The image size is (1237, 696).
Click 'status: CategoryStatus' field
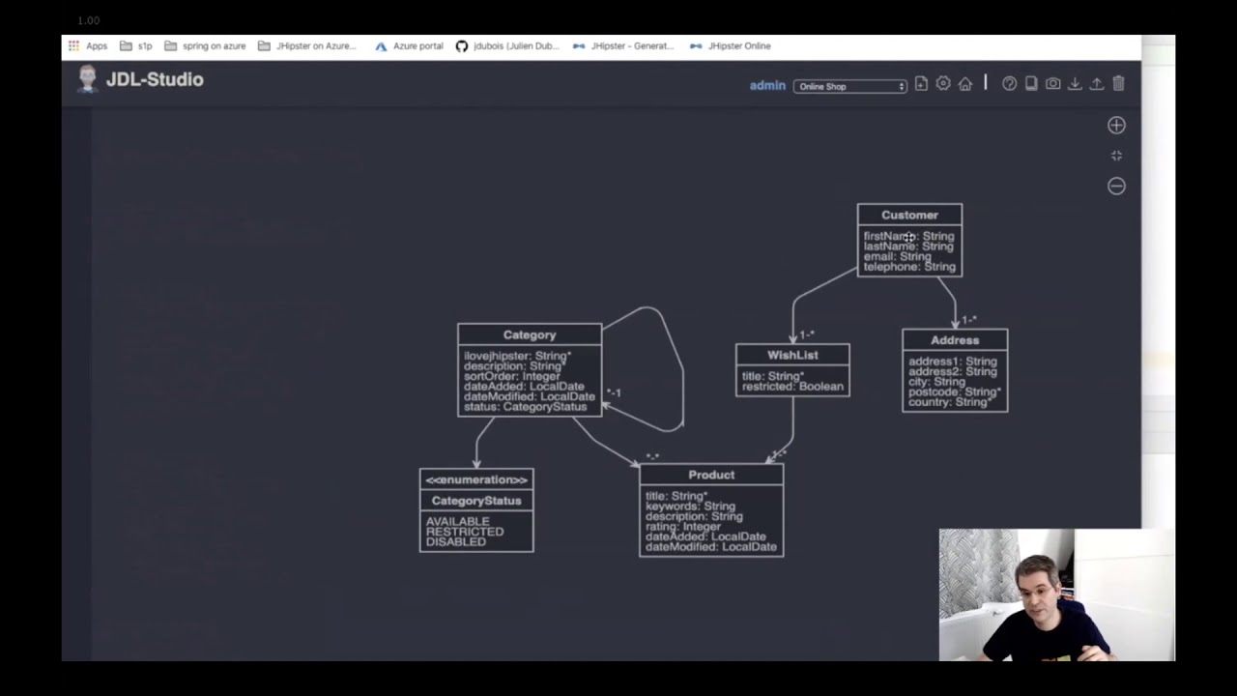[525, 407]
